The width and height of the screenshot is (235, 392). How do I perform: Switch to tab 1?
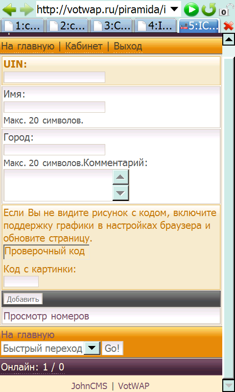click(x=23, y=25)
